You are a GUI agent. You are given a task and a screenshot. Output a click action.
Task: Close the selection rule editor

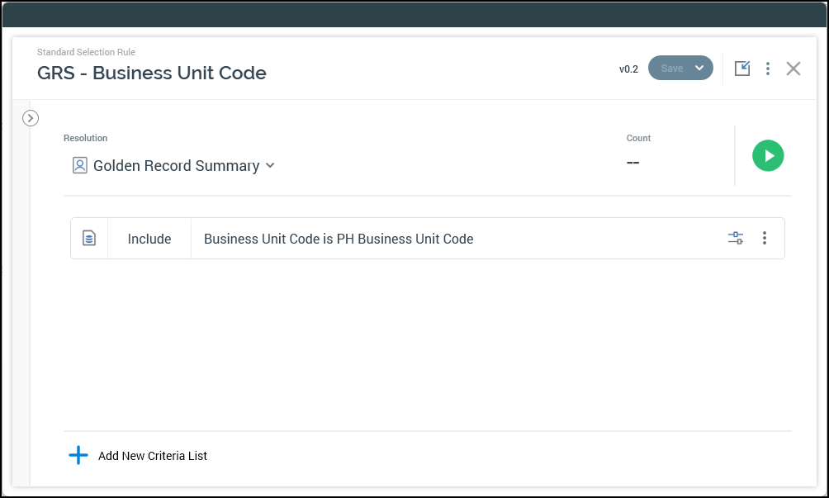793,69
